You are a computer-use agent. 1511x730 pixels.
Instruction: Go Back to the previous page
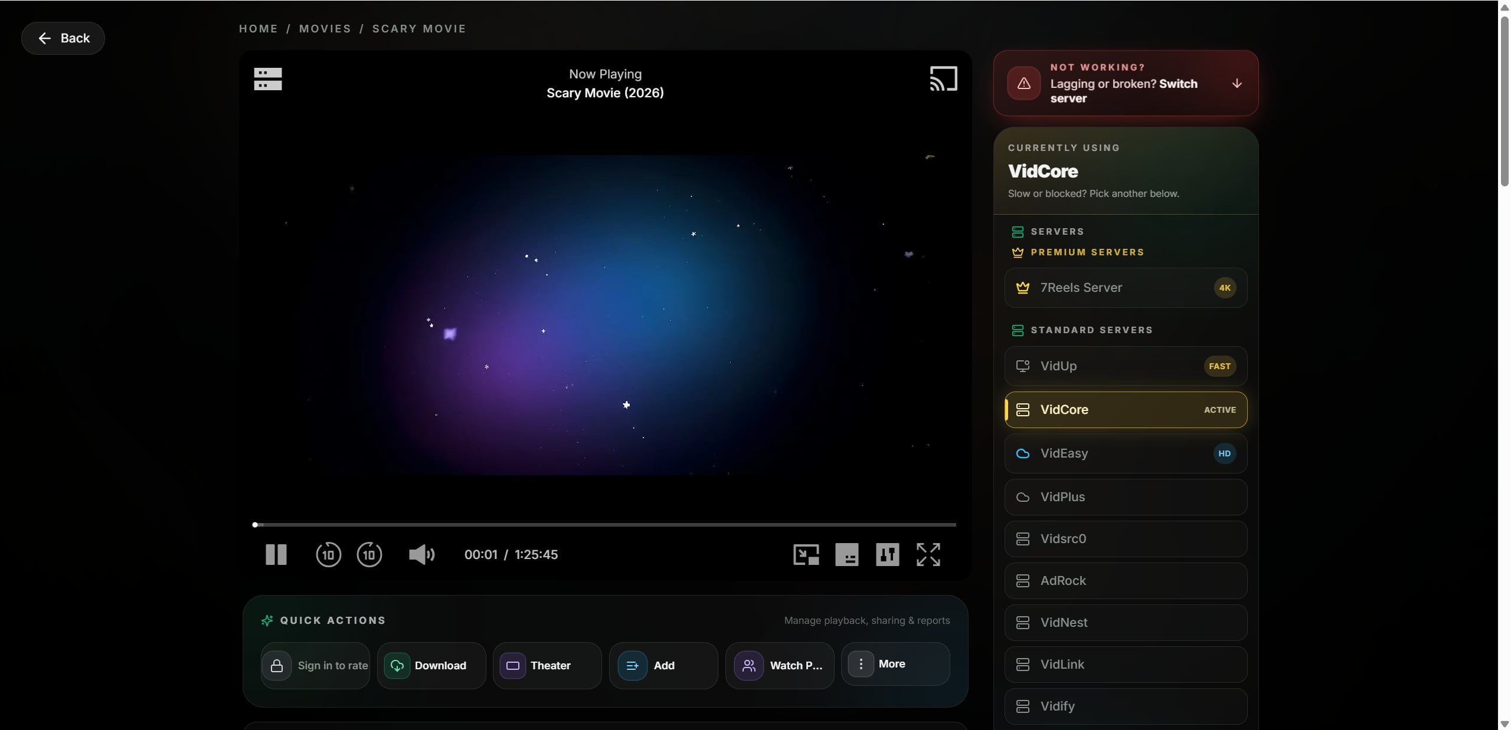pyautogui.click(x=63, y=38)
